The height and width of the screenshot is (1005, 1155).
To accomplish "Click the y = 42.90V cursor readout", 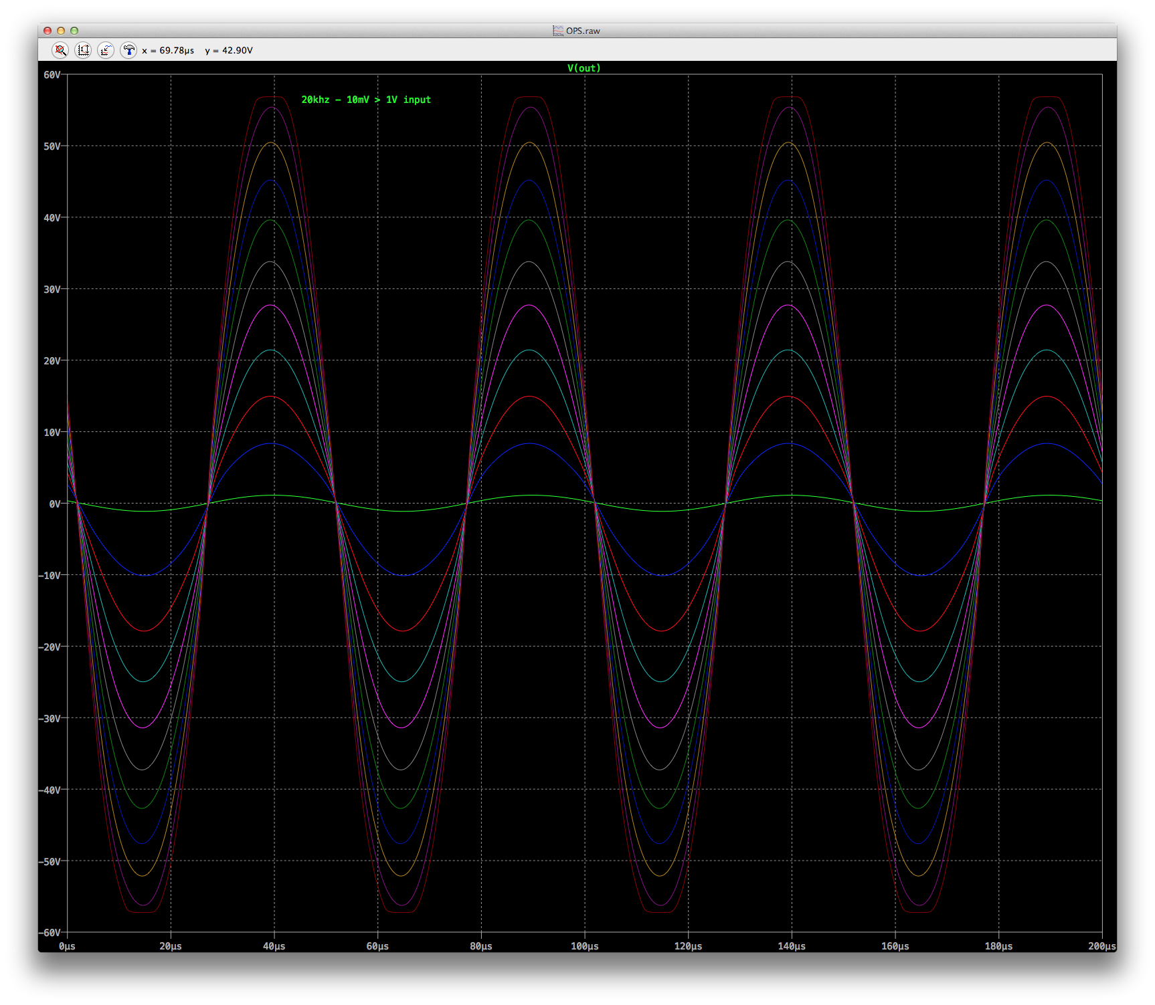I will click(229, 50).
